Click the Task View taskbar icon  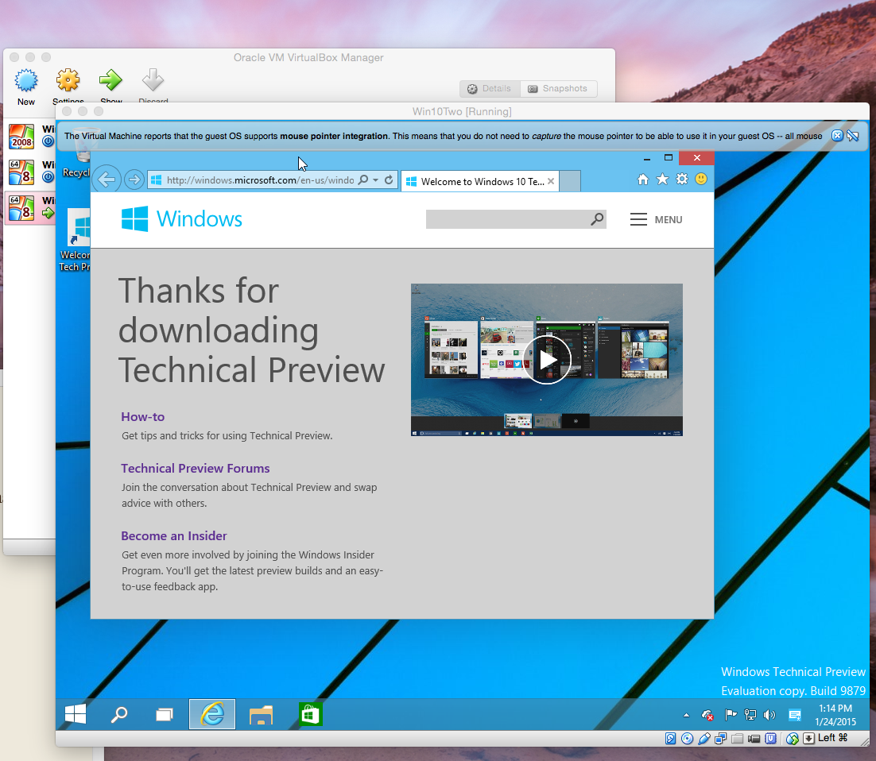pos(165,715)
